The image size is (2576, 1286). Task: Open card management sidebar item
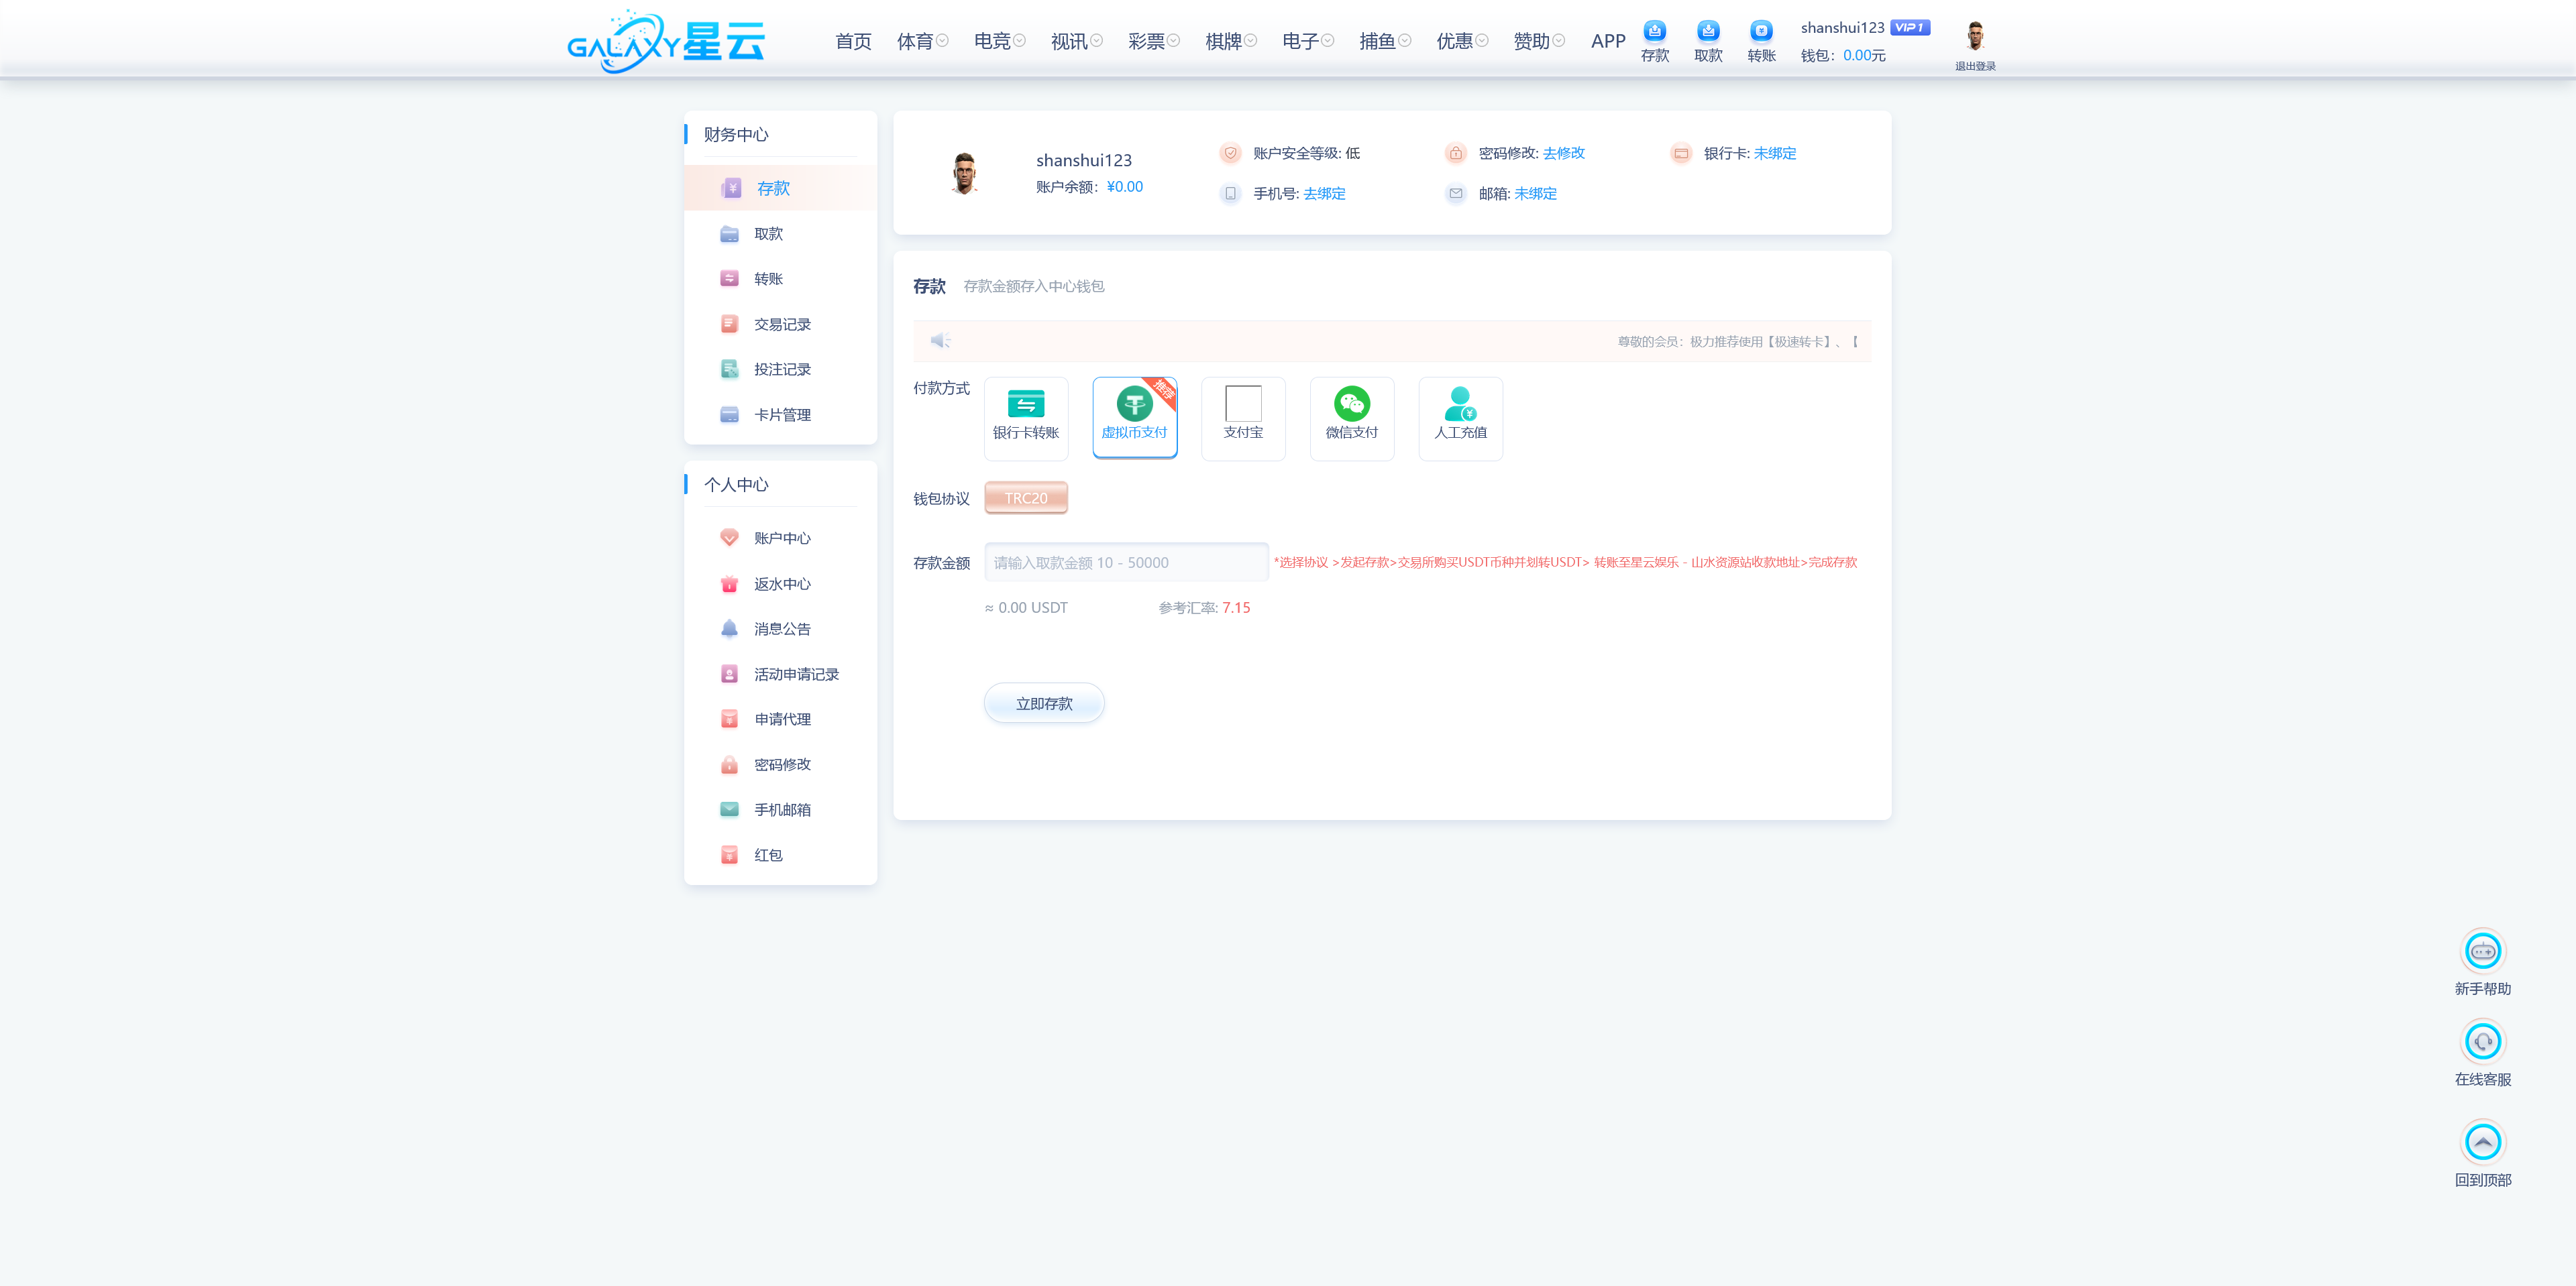[781, 414]
